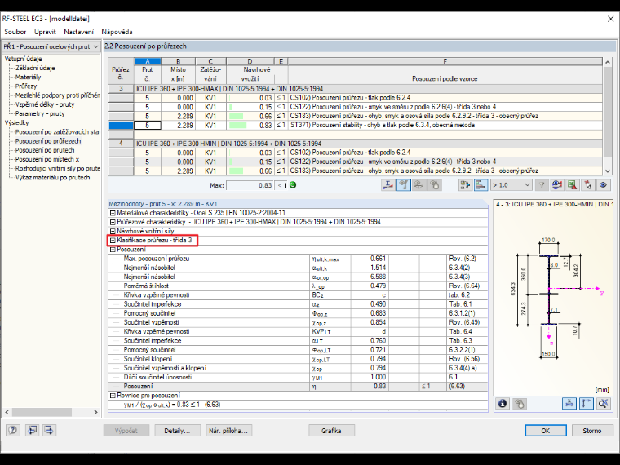
Task: Click the Nár. příloha... button
Action: [229, 431]
